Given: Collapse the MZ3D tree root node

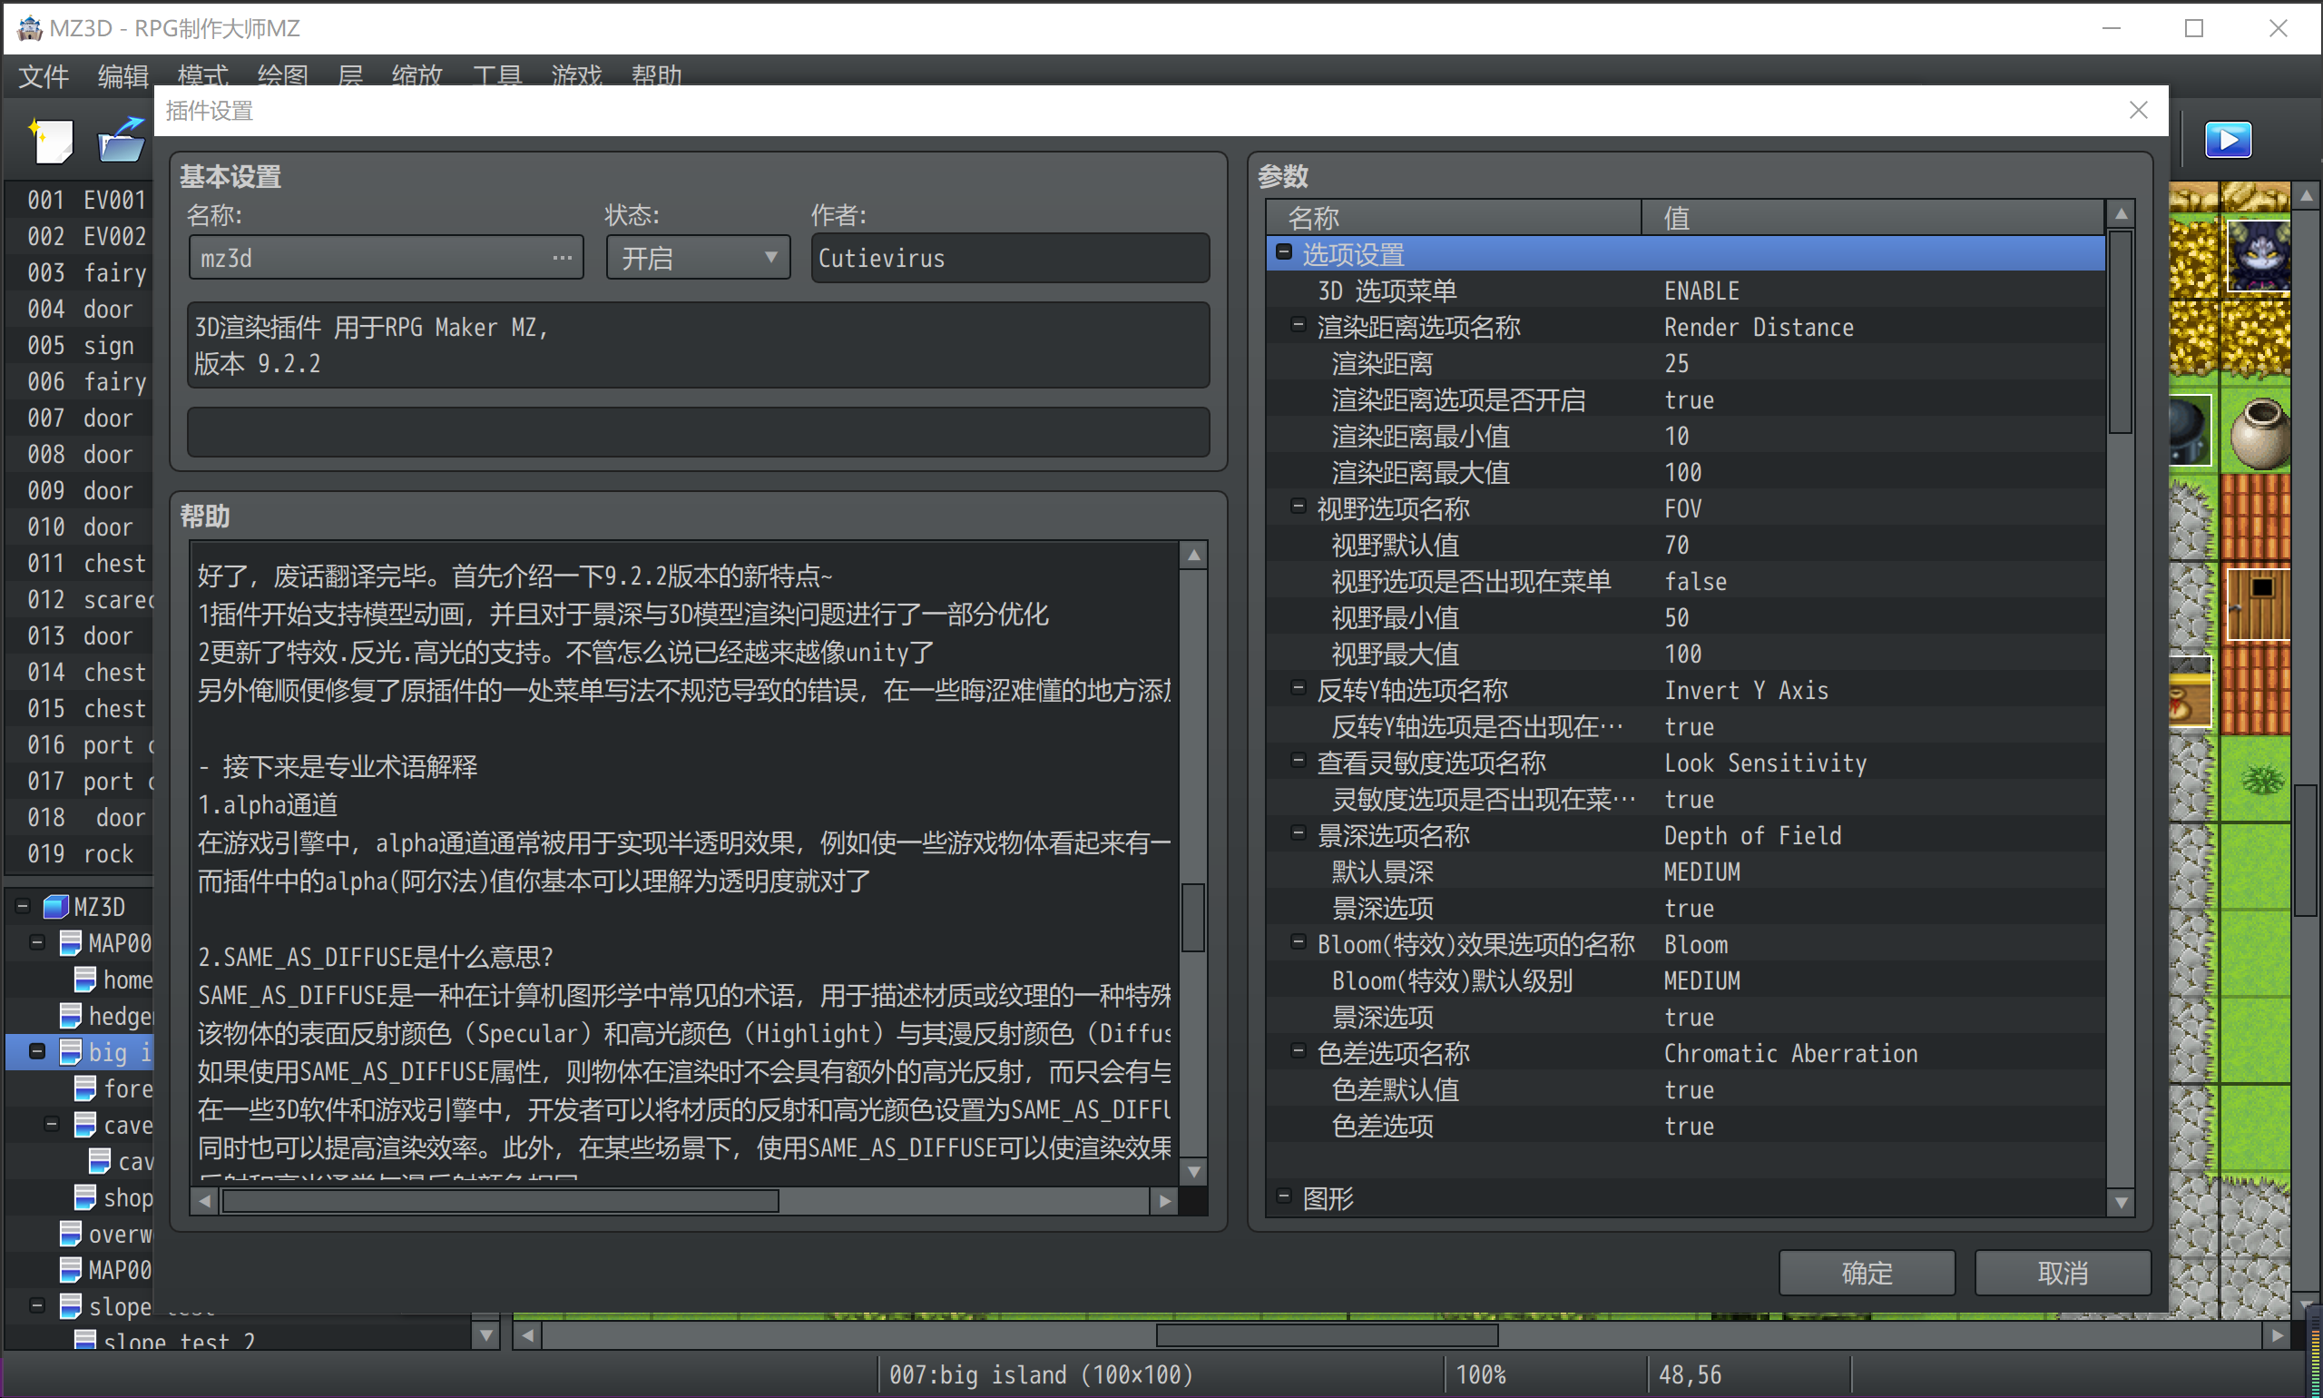Looking at the screenshot, I should click(x=23, y=906).
